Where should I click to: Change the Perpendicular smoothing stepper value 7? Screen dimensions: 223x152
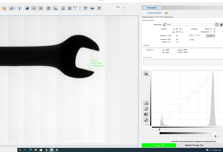(x=213, y=32)
